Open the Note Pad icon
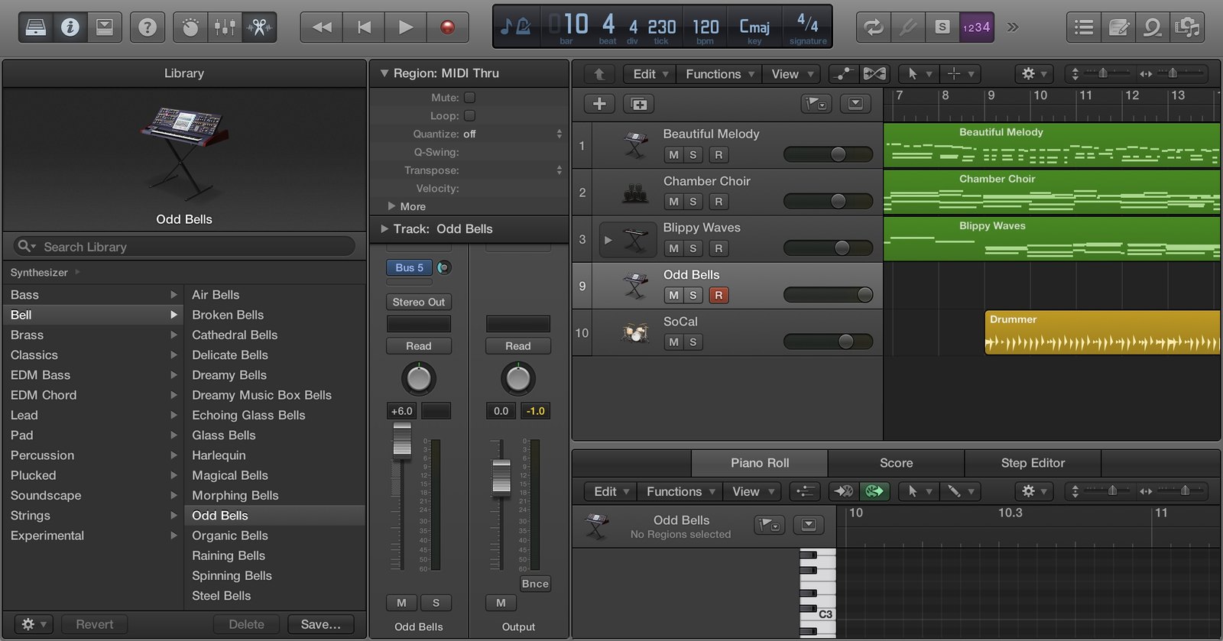The height and width of the screenshot is (641, 1223). pyautogui.click(x=1118, y=28)
